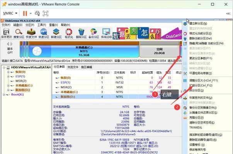Screen dimensions: 233x154
Task: Click the 序号(状态) column header
Action: pyautogui.click(x=103, y=72)
